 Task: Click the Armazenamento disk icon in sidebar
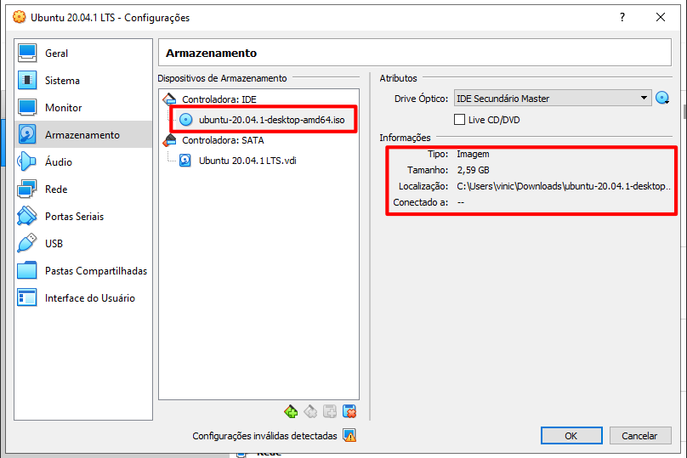27,135
